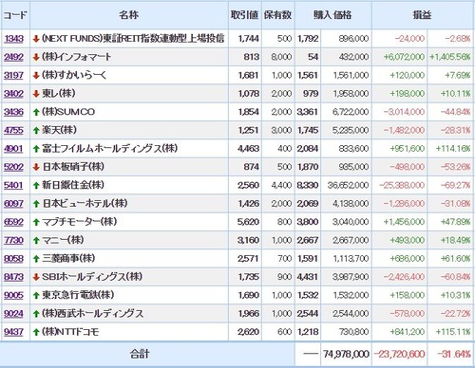Click the up arrow beside NTTドコモ
This screenshot has width=475, height=368.
[36, 332]
